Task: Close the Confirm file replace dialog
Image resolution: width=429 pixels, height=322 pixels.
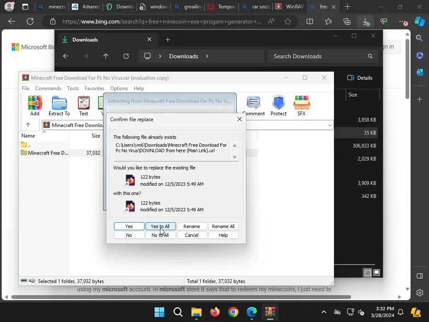Action: coord(239,119)
